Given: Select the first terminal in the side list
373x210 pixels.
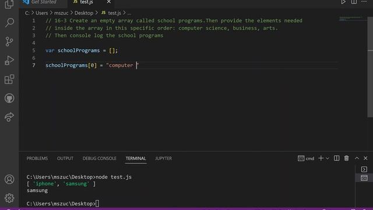Looking at the screenshot, I should pos(364,169).
